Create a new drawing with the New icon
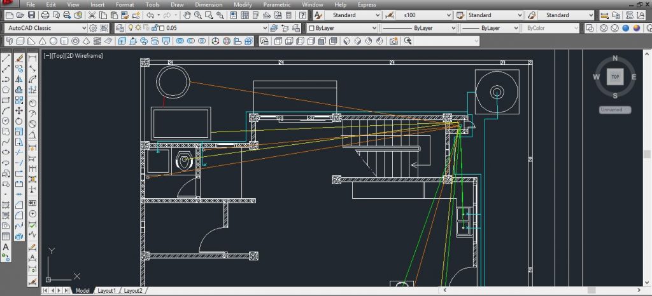652x296 pixels. click(9, 15)
